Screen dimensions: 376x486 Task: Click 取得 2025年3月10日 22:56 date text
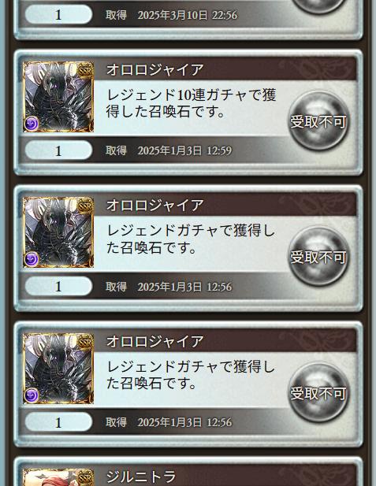[172, 15]
